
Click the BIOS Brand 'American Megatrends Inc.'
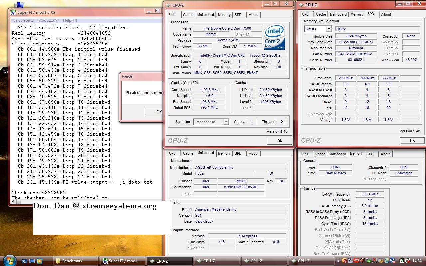point(240,210)
